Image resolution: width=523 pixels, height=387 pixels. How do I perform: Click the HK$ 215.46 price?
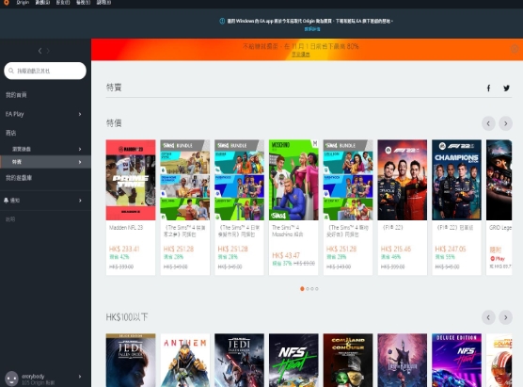[396, 249]
